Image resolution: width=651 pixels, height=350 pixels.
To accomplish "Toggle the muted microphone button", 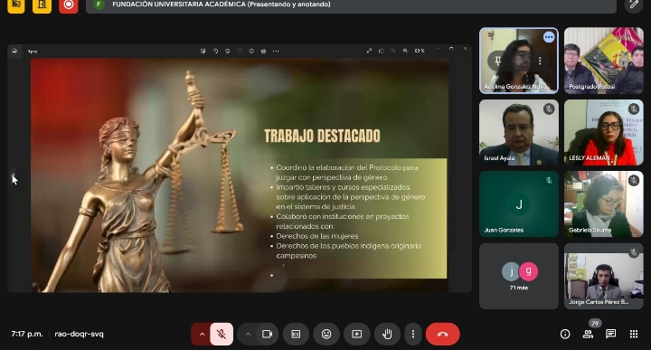I will click(222, 334).
